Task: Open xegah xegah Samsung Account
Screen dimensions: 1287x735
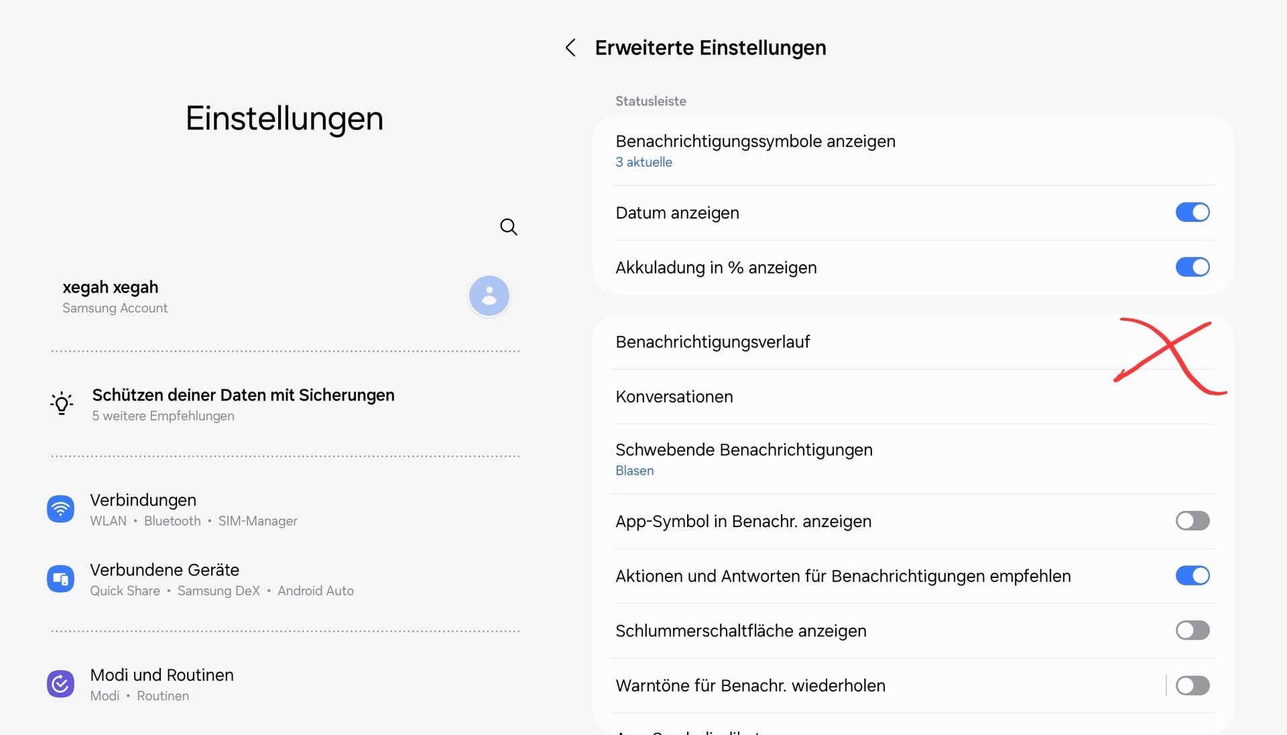Action: pyautogui.click(x=285, y=296)
